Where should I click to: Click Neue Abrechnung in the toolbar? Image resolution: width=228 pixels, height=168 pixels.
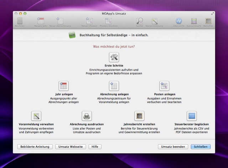coord(60,22)
